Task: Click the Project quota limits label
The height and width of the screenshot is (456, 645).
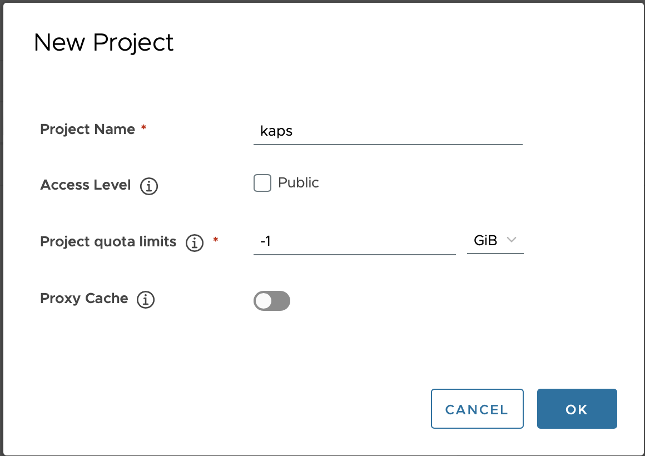Action: click(108, 241)
